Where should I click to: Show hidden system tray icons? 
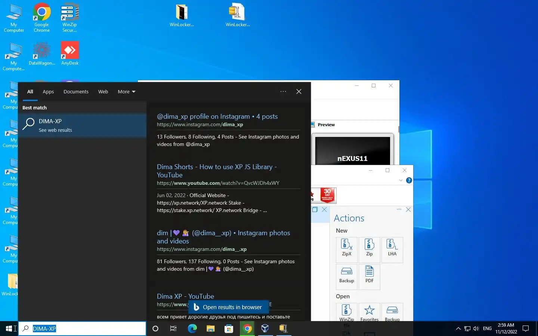[458, 329]
